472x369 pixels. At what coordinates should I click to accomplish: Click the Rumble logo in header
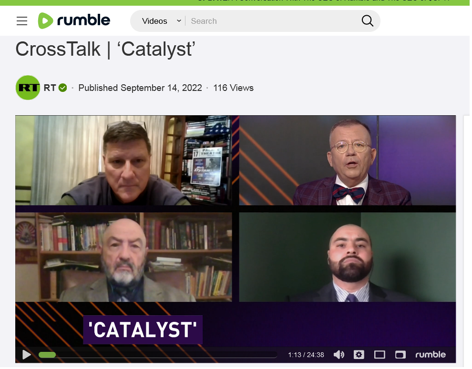74,21
